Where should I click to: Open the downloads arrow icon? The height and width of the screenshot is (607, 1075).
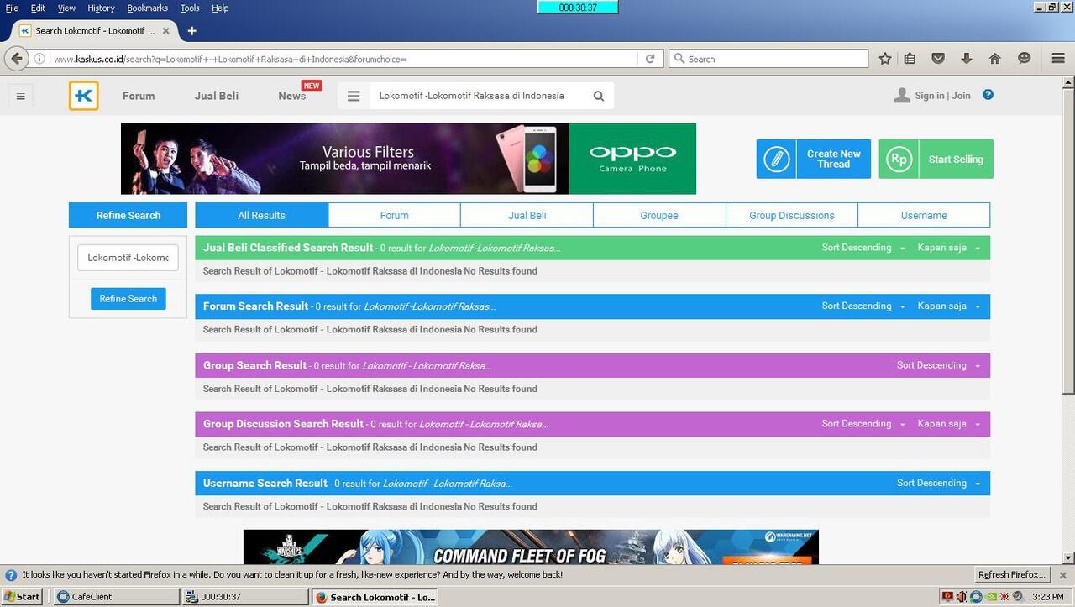pos(966,59)
